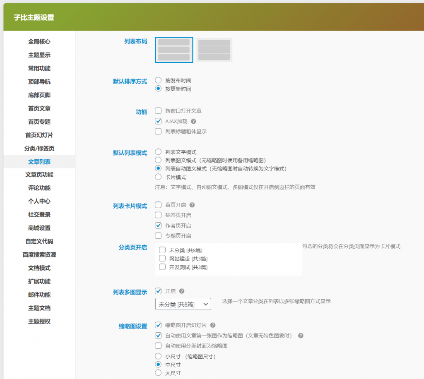The image size is (424, 379).
Task: Switch to 首页幻灯片 settings
Action: [39, 135]
